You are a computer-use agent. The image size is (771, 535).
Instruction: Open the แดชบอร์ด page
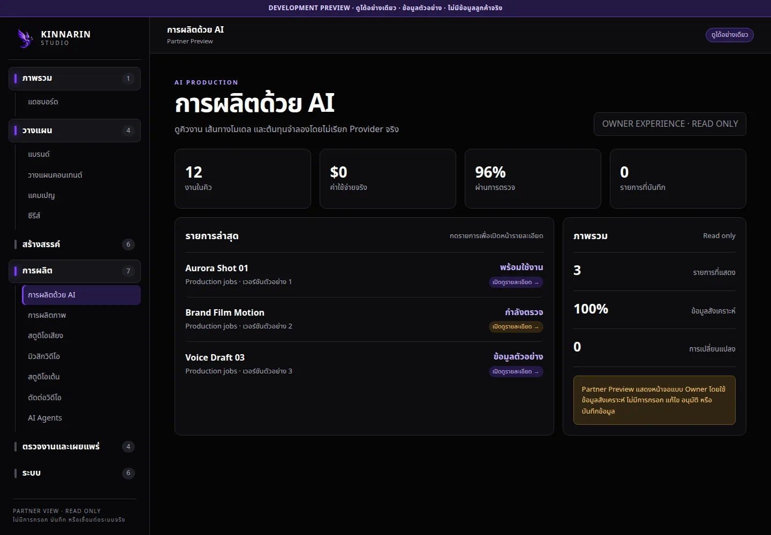pyautogui.click(x=81, y=102)
